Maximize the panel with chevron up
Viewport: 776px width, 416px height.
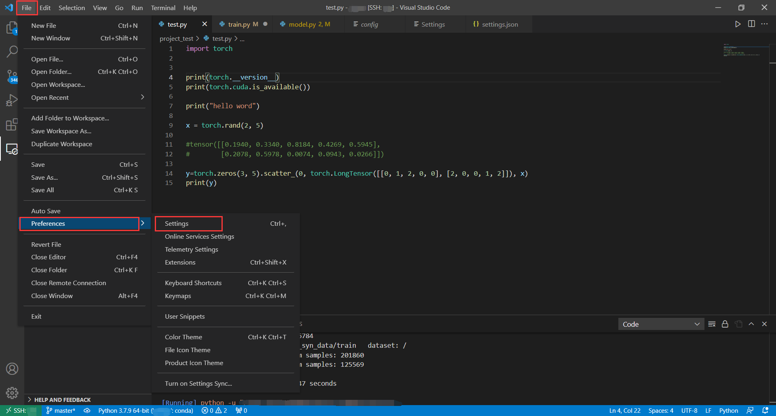[751, 324]
